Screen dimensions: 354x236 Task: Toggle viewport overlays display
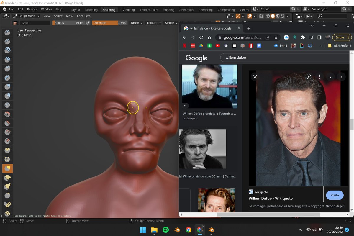pyautogui.click(x=250, y=16)
